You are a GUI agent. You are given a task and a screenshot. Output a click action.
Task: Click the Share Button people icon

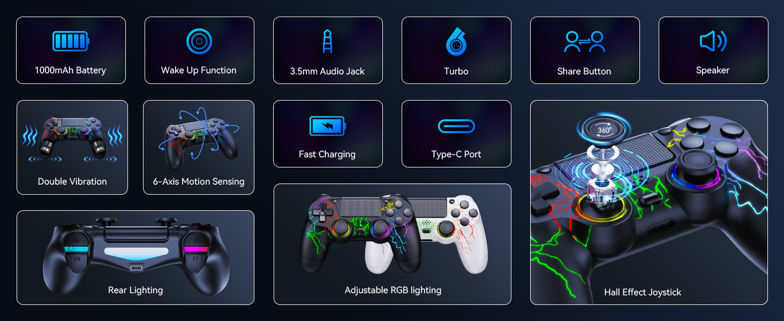click(x=584, y=42)
